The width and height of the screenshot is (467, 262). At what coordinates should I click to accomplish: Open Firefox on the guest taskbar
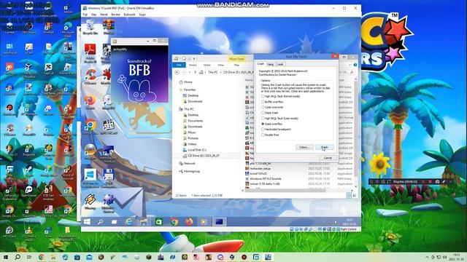tap(189, 221)
